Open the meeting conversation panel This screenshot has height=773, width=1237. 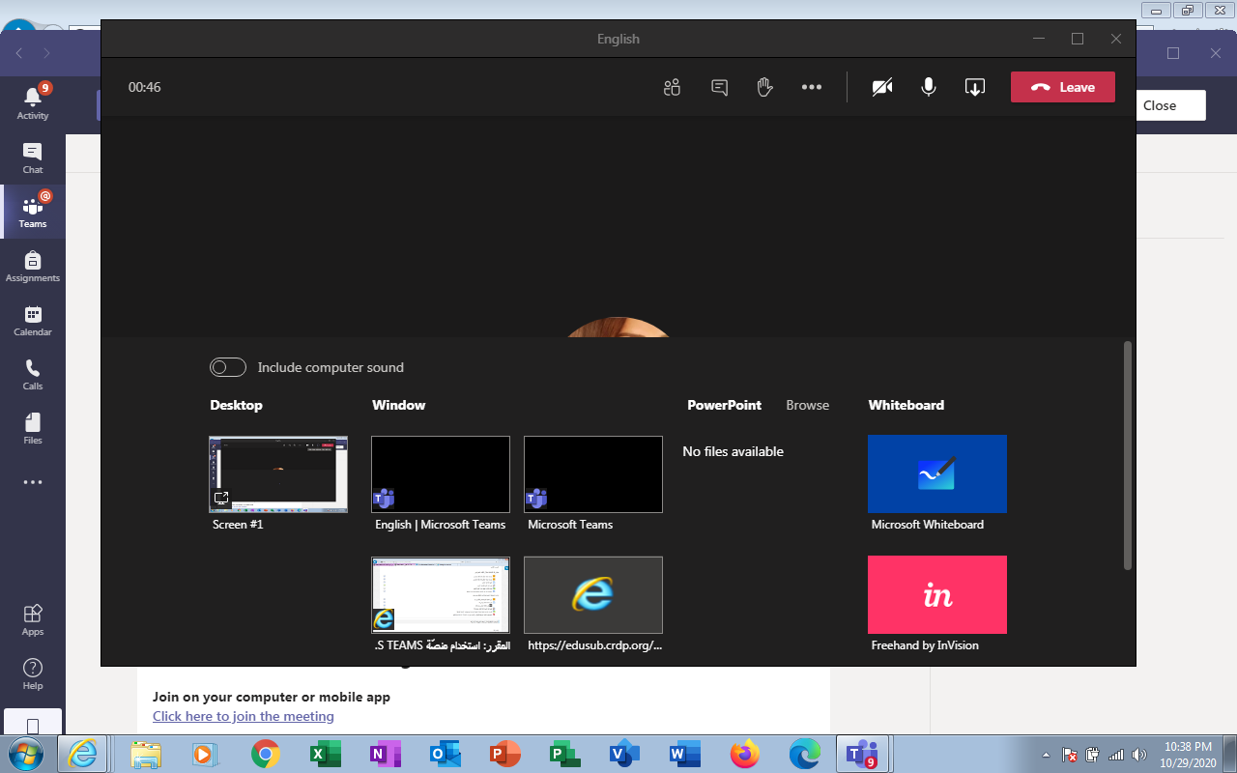point(719,87)
